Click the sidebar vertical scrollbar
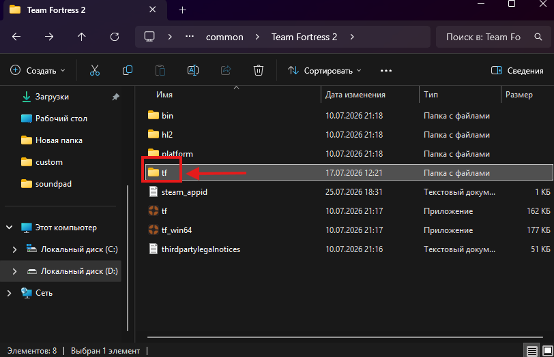This screenshot has height=357, width=554. 128,258
